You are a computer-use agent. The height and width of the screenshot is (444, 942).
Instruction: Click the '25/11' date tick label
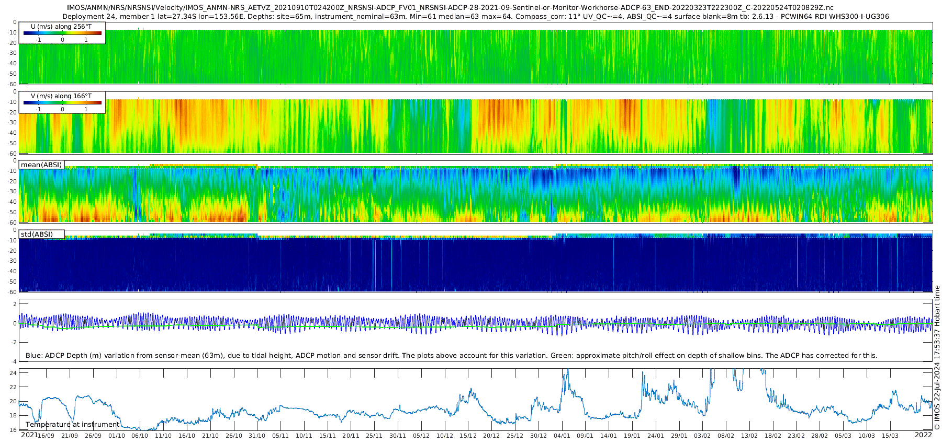point(374,436)
